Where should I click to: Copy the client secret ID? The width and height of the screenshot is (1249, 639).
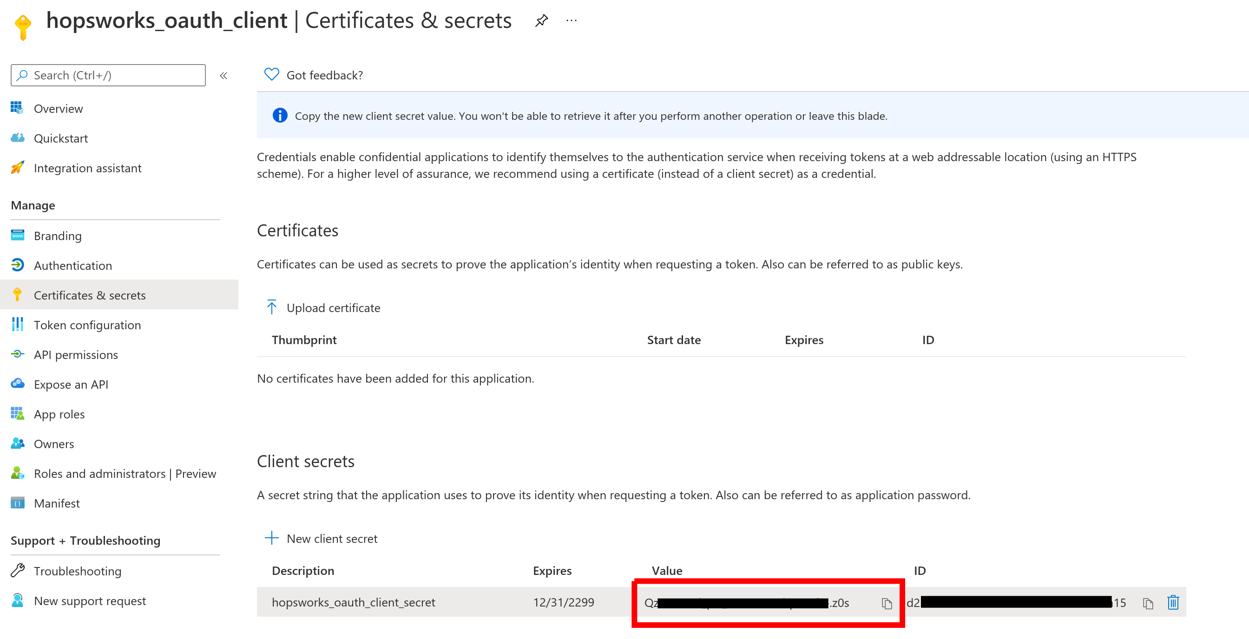pyautogui.click(x=1147, y=603)
